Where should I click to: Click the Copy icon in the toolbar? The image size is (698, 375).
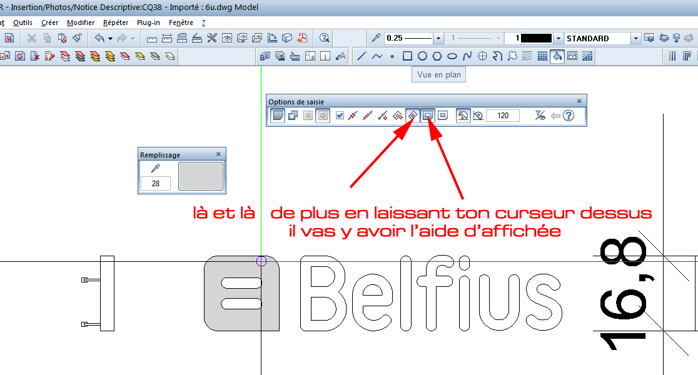(x=47, y=38)
